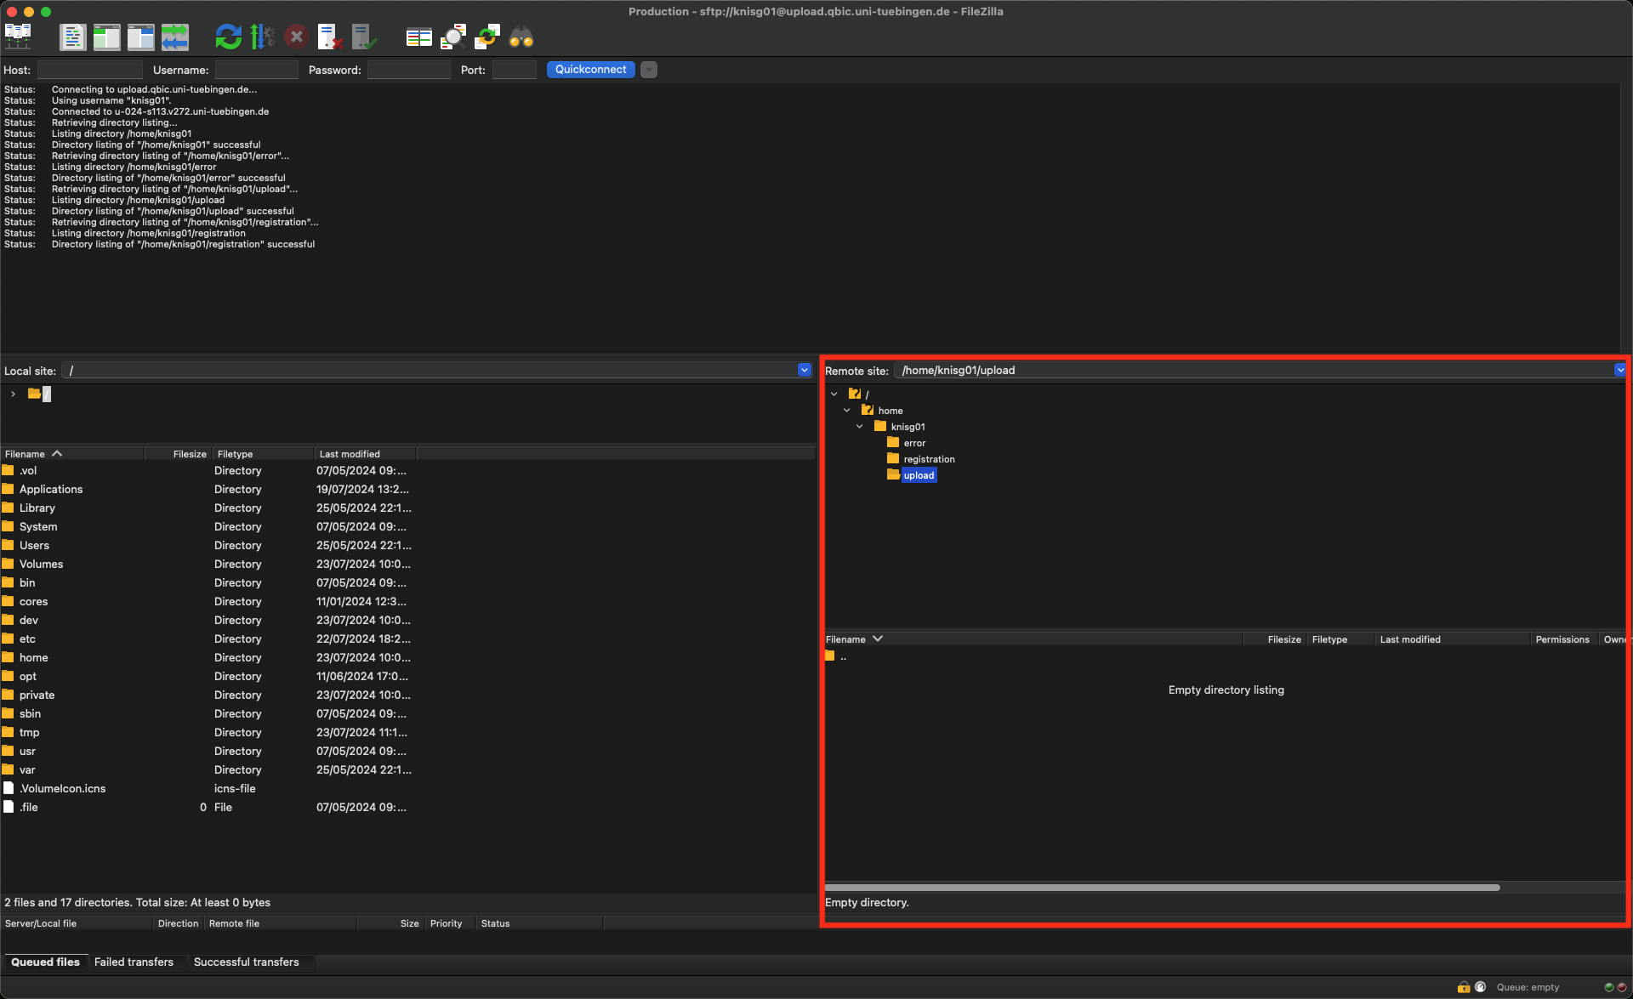The height and width of the screenshot is (999, 1633).
Task: Click the Queue: empty status text
Action: click(x=1528, y=987)
